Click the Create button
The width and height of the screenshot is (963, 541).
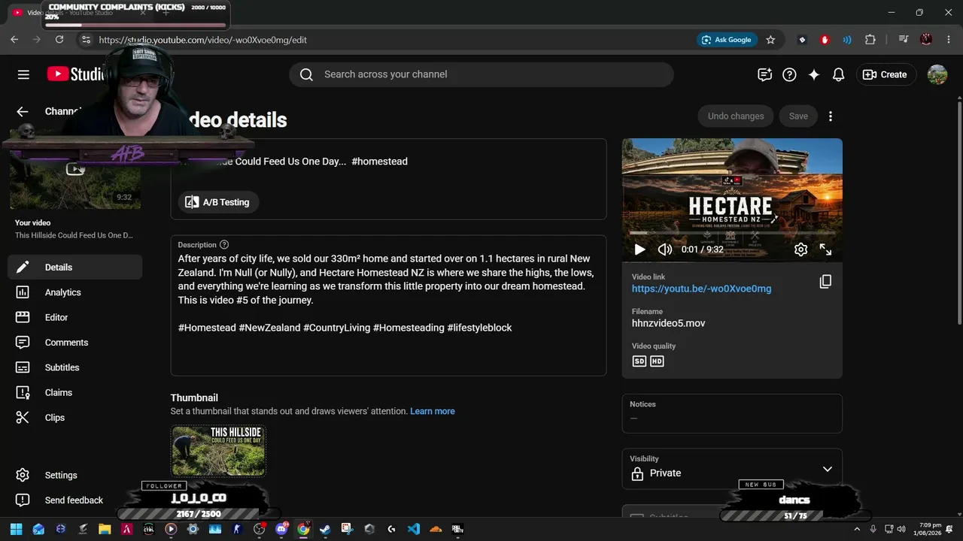coord(885,74)
